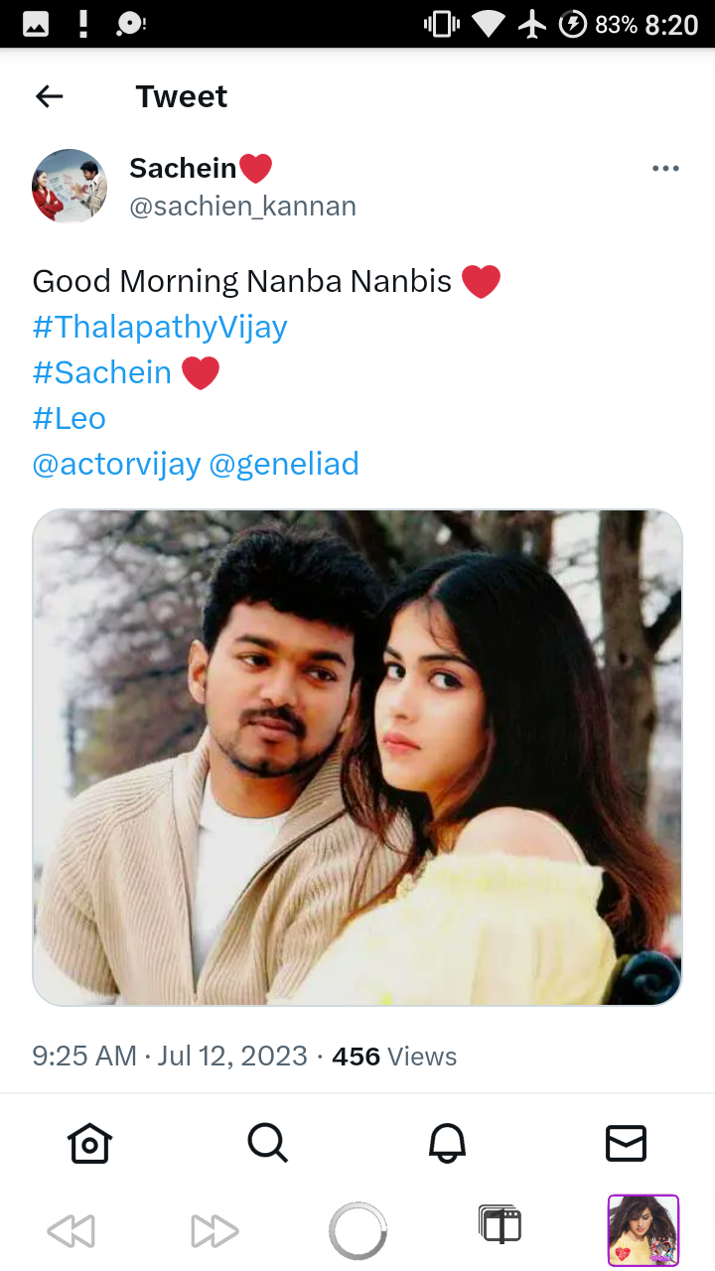Open the @geneliad mention
The width and height of the screenshot is (715, 1271).
[x=284, y=464]
